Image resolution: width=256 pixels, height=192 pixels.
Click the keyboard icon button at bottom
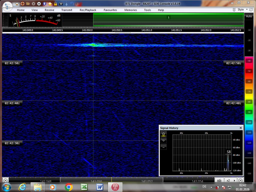tap(219, 180)
